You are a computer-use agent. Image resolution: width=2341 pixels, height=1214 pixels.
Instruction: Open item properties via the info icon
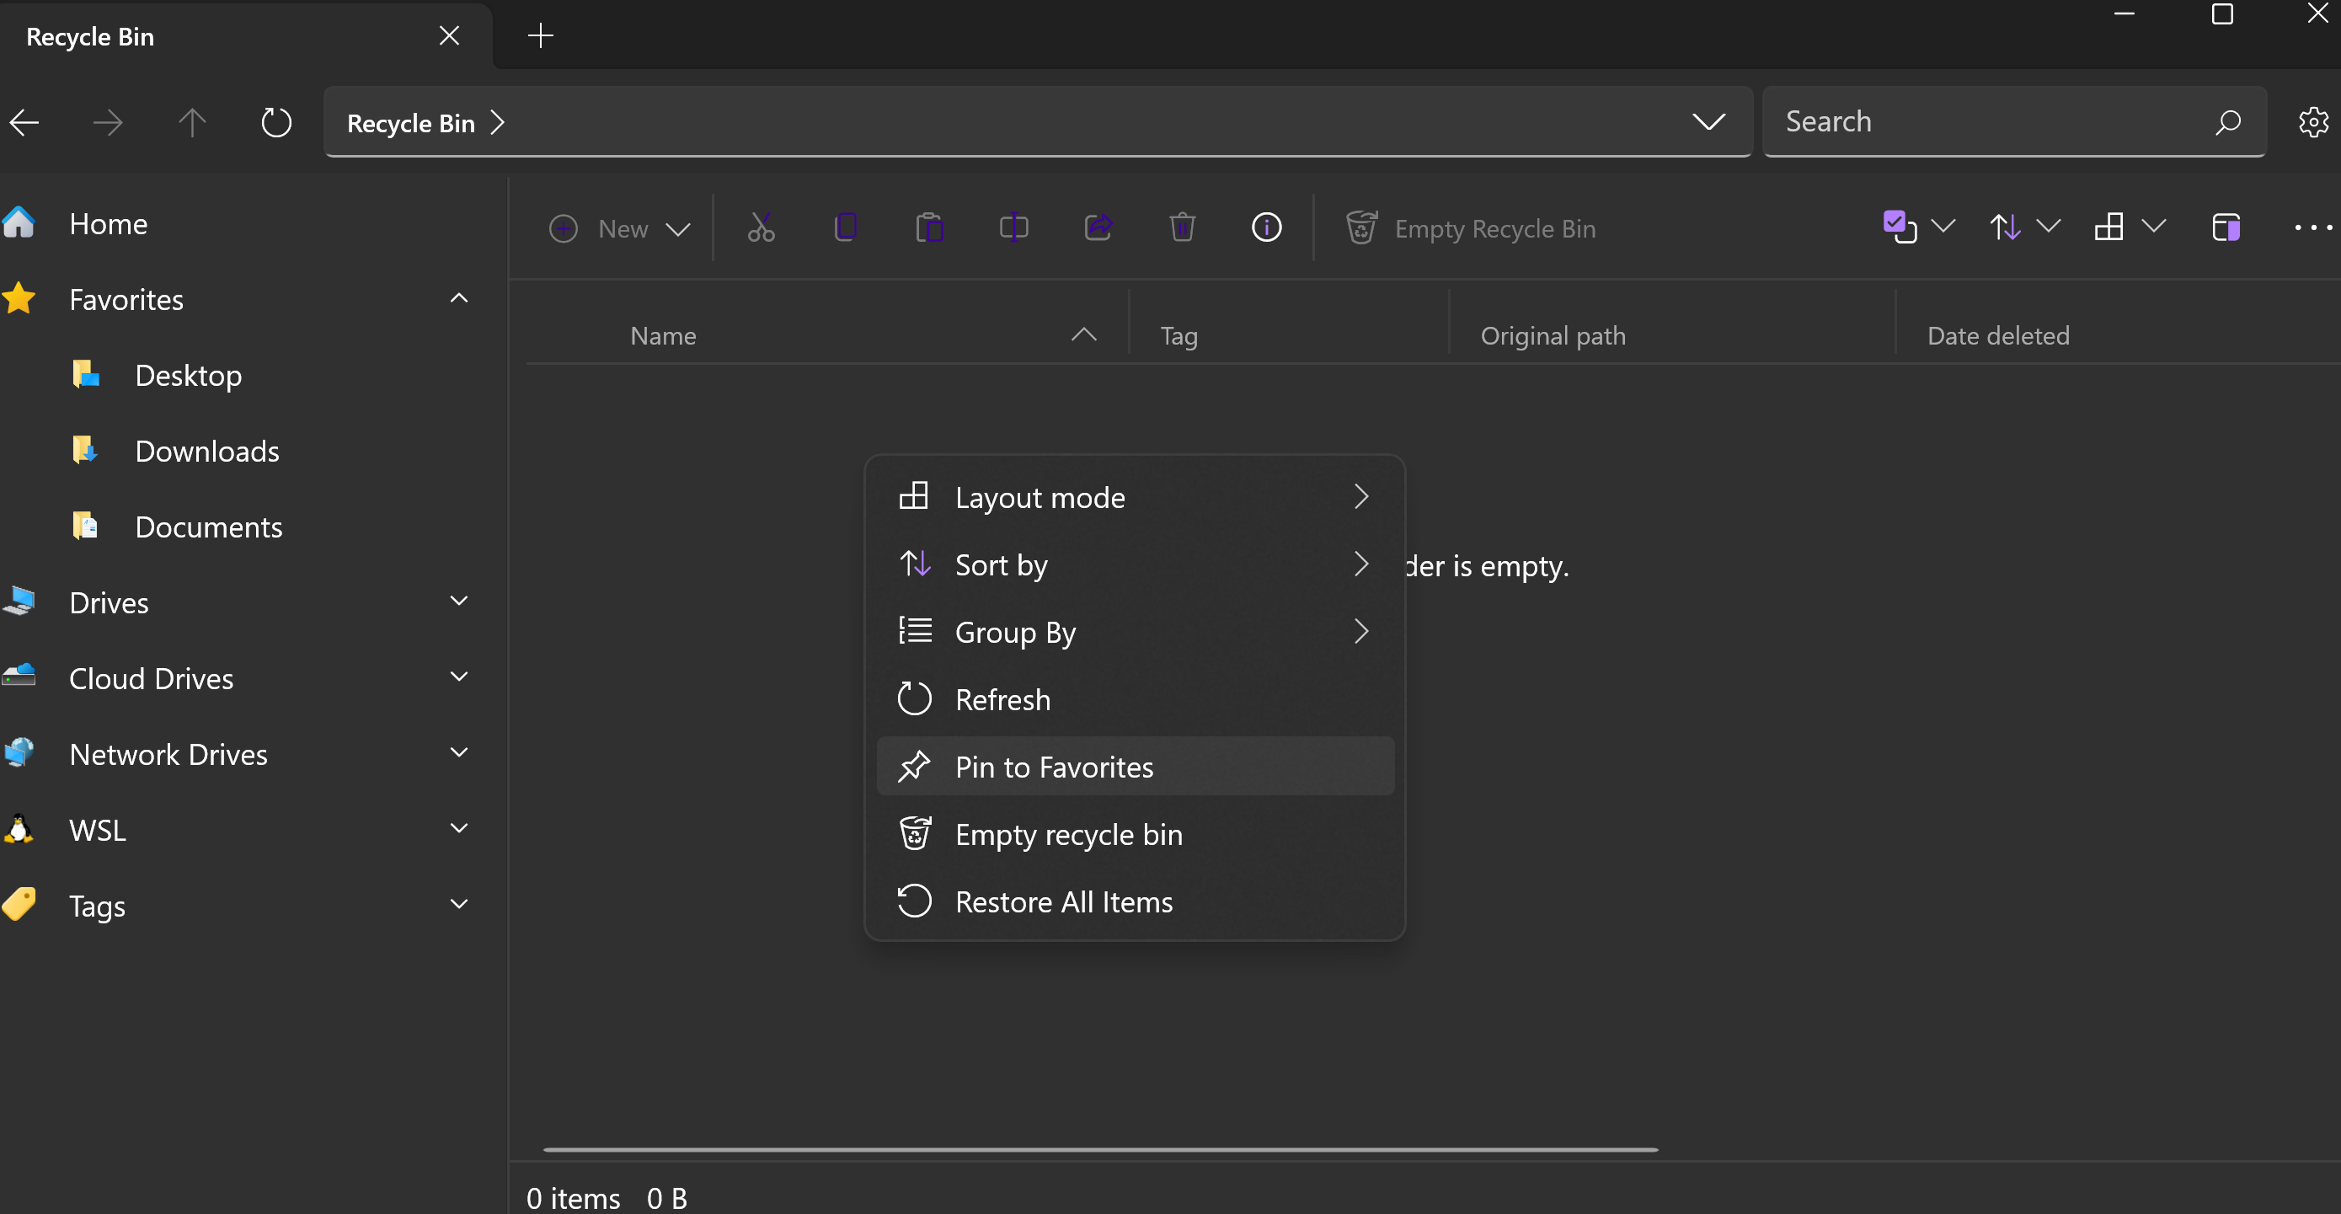coord(1267,227)
